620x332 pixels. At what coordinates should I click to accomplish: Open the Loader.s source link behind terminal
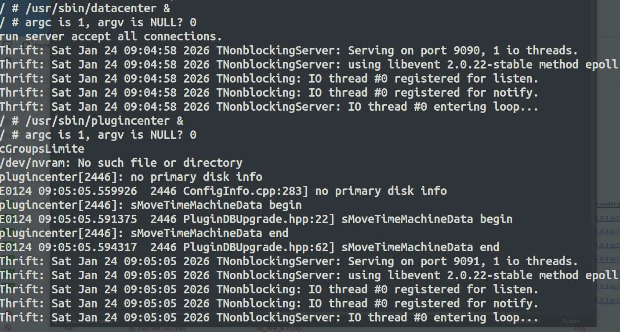pyautogui.click(x=608, y=205)
